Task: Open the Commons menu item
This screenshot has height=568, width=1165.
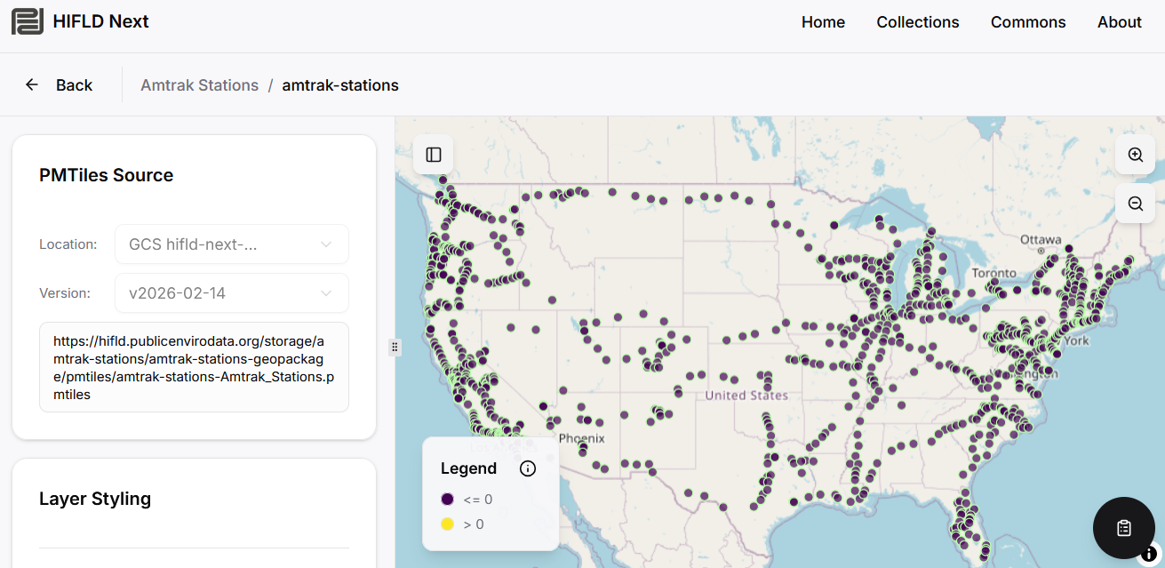Action: [x=1028, y=22]
